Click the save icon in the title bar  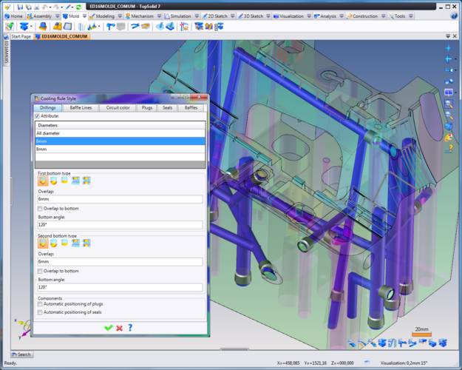[19, 6]
